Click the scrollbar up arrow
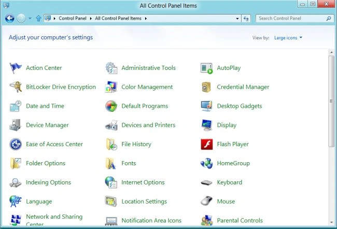 [331, 52]
